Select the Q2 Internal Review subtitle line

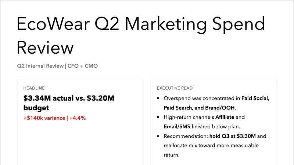[57, 66]
